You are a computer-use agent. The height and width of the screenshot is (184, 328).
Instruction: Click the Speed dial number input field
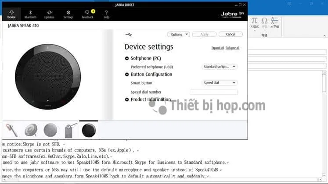point(213,92)
